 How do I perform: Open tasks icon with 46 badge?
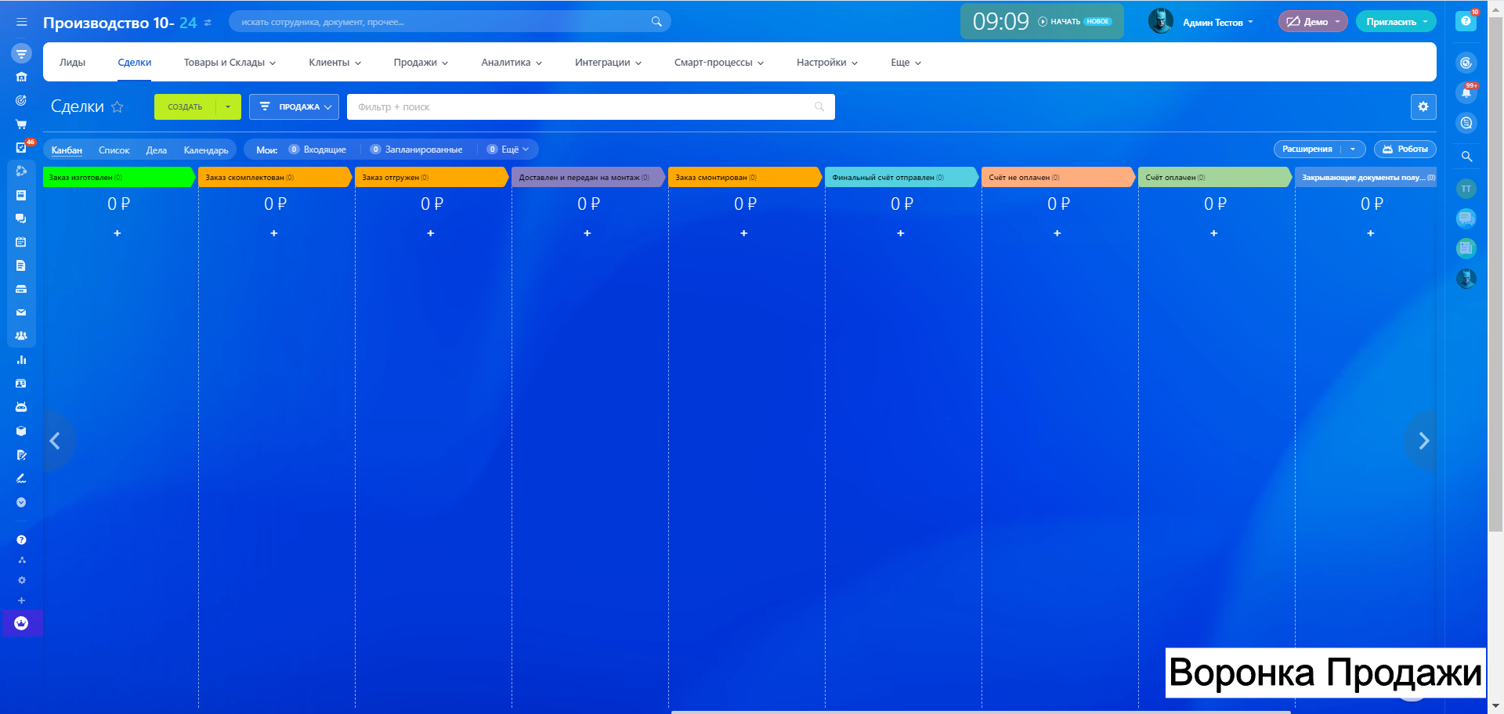21,147
